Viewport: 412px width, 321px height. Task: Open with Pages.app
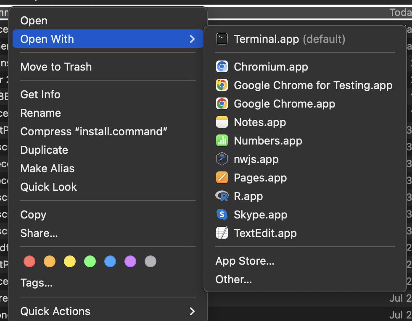(x=305, y=178)
